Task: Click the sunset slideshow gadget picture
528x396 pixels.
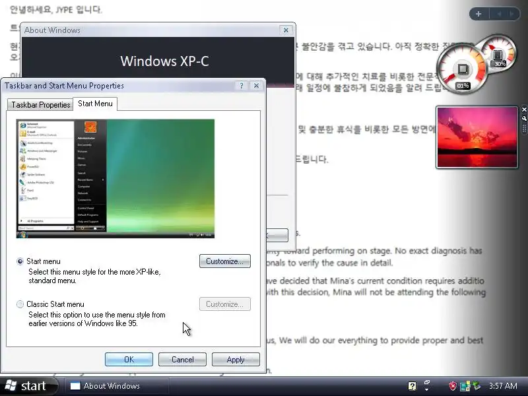Action: click(477, 137)
